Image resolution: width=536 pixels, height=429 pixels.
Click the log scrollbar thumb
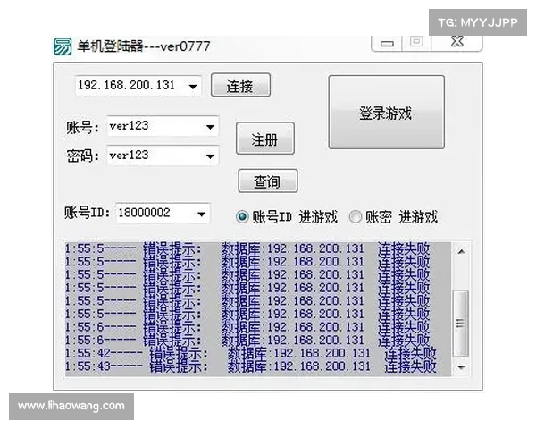point(460,323)
